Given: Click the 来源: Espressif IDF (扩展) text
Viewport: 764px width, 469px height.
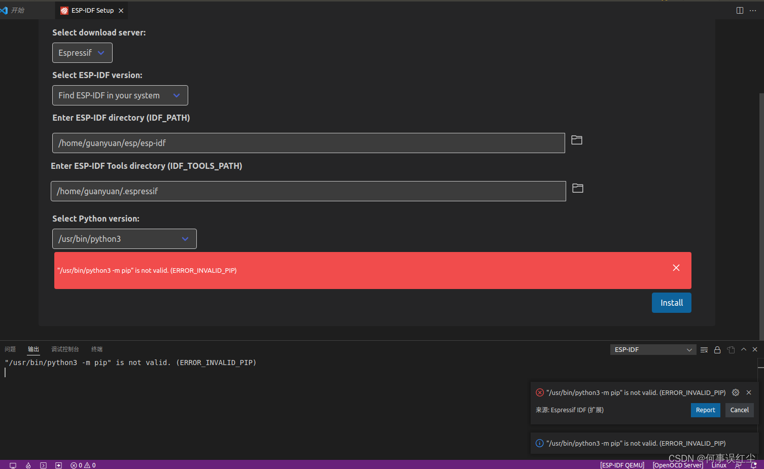Looking at the screenshot, I should click(570, 410).
